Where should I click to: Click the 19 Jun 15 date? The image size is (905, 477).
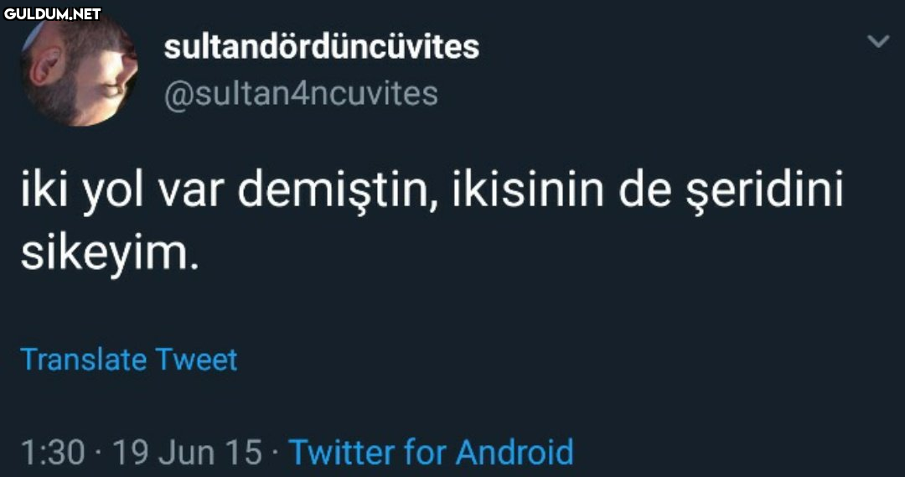coord(186,454)
